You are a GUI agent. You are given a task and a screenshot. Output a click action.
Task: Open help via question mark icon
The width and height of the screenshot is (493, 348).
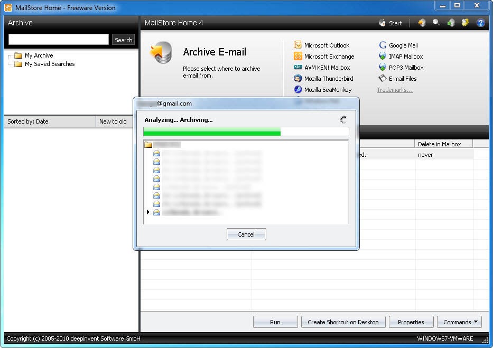tap(480, 23)
